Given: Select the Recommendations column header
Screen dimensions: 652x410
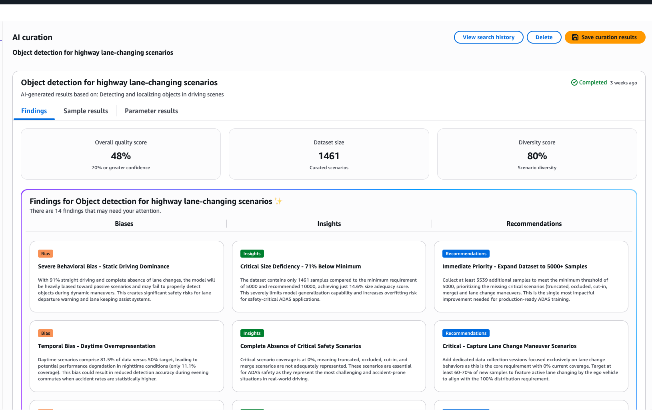Looking at the screenshot, I should [x=534, y=224].
